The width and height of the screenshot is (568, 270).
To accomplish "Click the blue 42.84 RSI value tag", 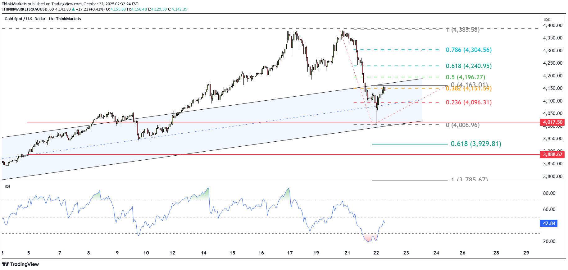I will [x=549, y=223].
